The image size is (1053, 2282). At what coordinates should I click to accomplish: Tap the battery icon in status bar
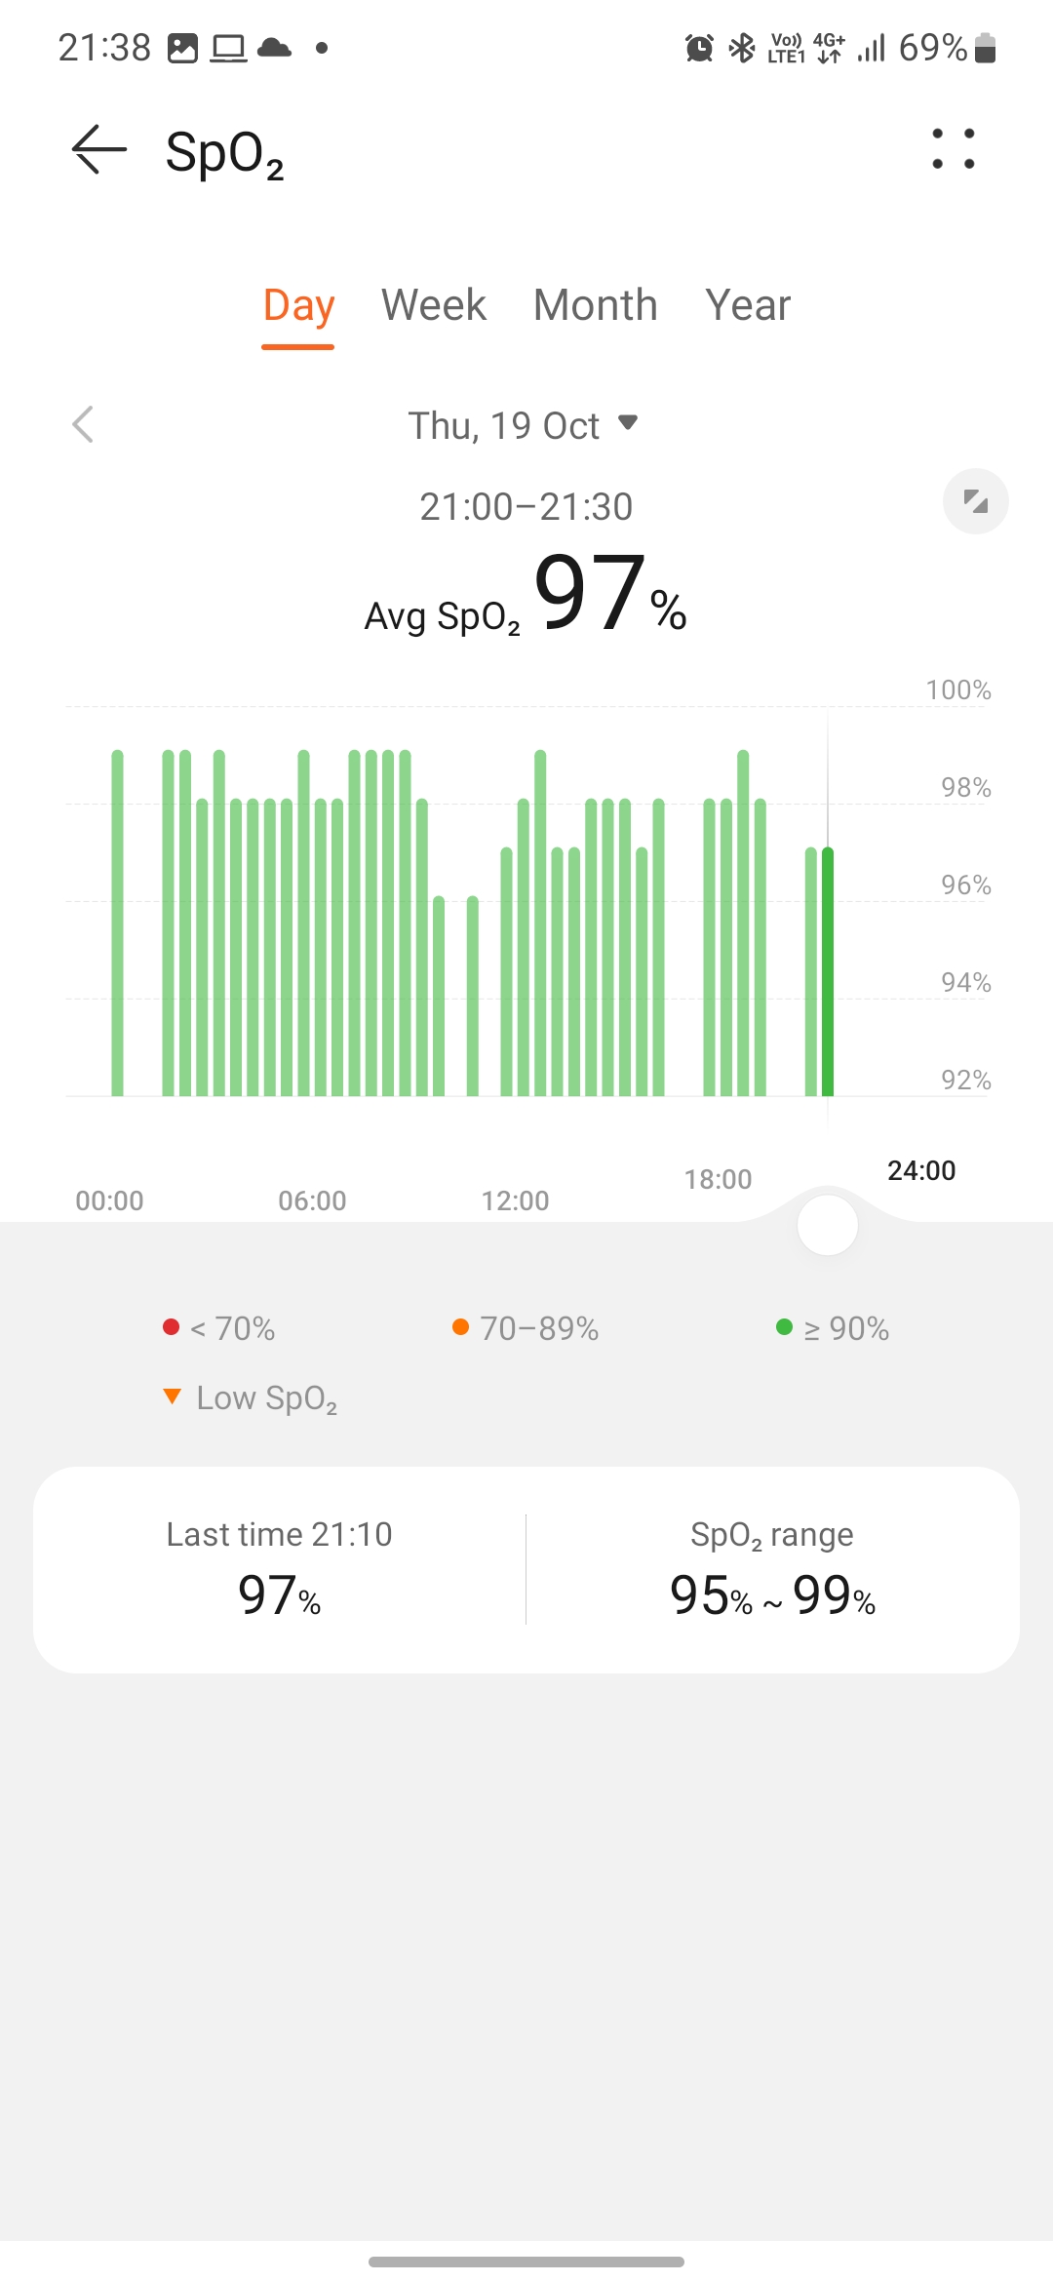(x=986, y=48)
